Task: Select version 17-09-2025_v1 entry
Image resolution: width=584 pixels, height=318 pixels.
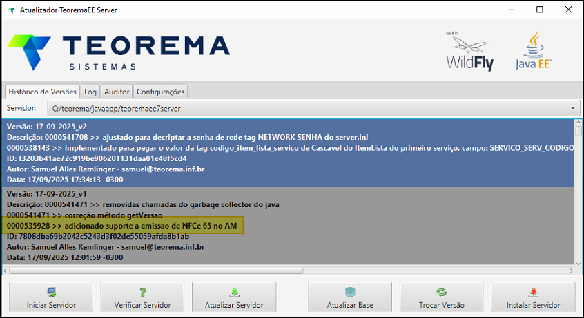Action: point(276,225)
